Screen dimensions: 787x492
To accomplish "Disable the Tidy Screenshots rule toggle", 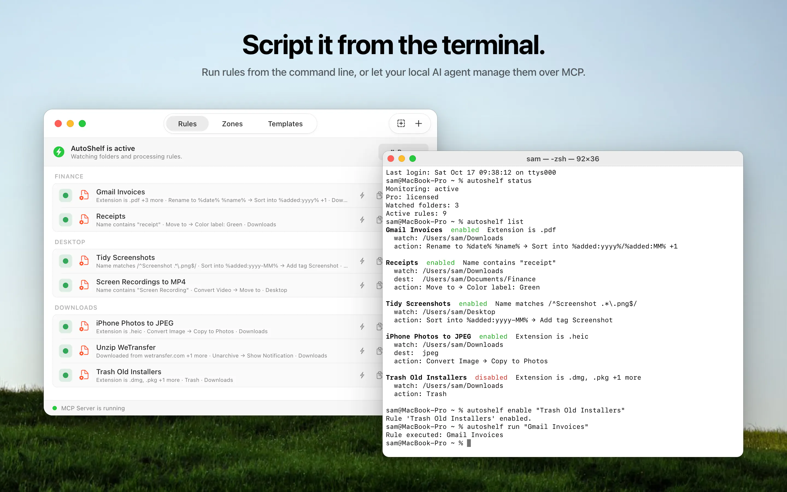I will coord(65,261).
